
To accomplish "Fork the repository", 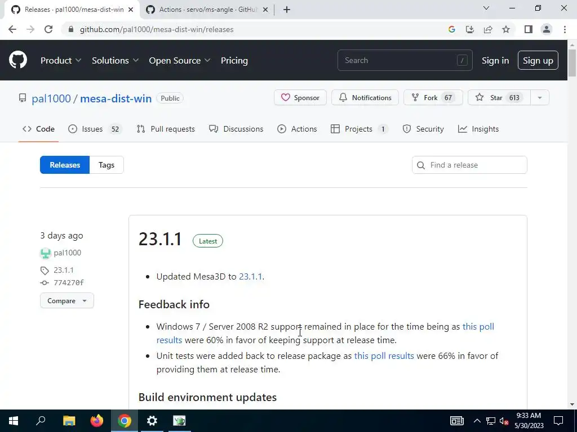I will point(433,98).
